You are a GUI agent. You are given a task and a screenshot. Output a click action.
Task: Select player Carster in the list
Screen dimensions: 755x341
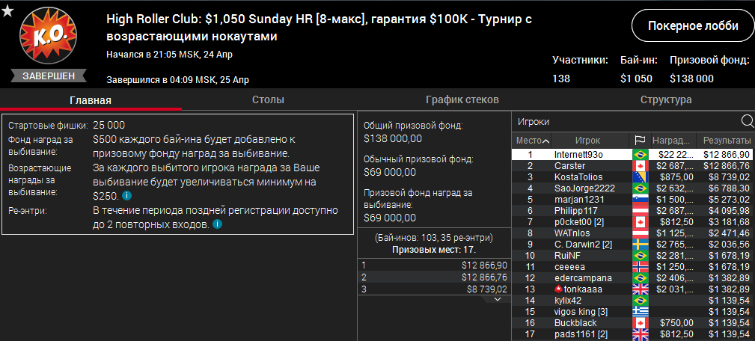(x=569, y=165)
